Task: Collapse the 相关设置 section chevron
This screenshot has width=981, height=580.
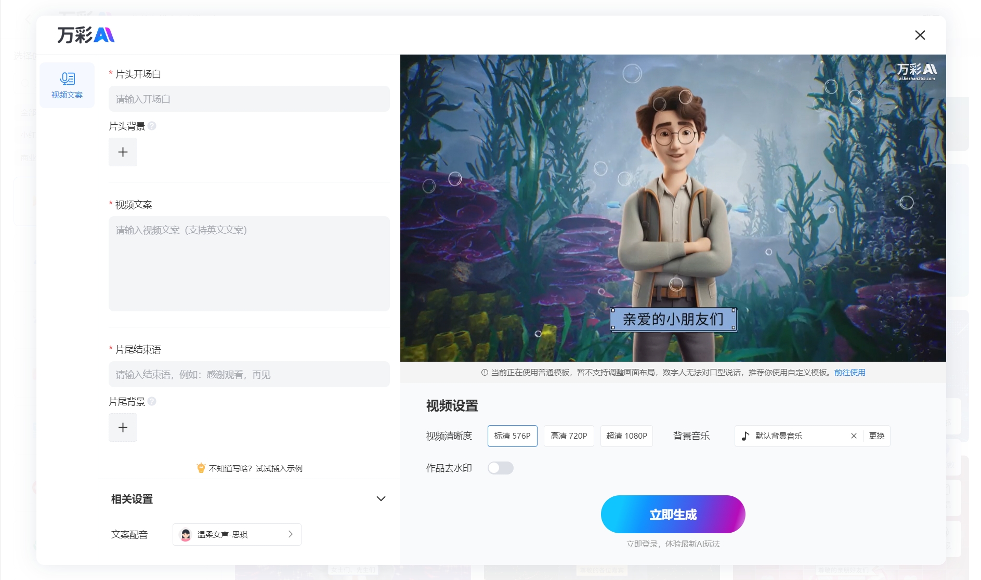Action: coord(381,499)
